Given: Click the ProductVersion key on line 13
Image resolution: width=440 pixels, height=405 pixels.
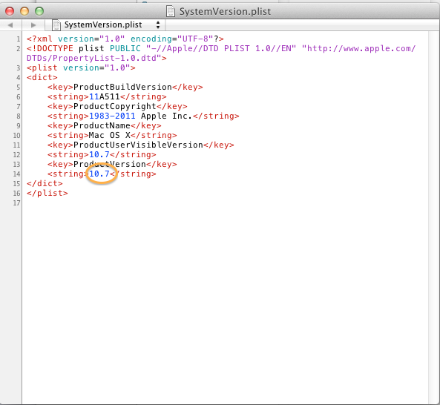Looking at the screenshot, I should click(x=112, y=165).
